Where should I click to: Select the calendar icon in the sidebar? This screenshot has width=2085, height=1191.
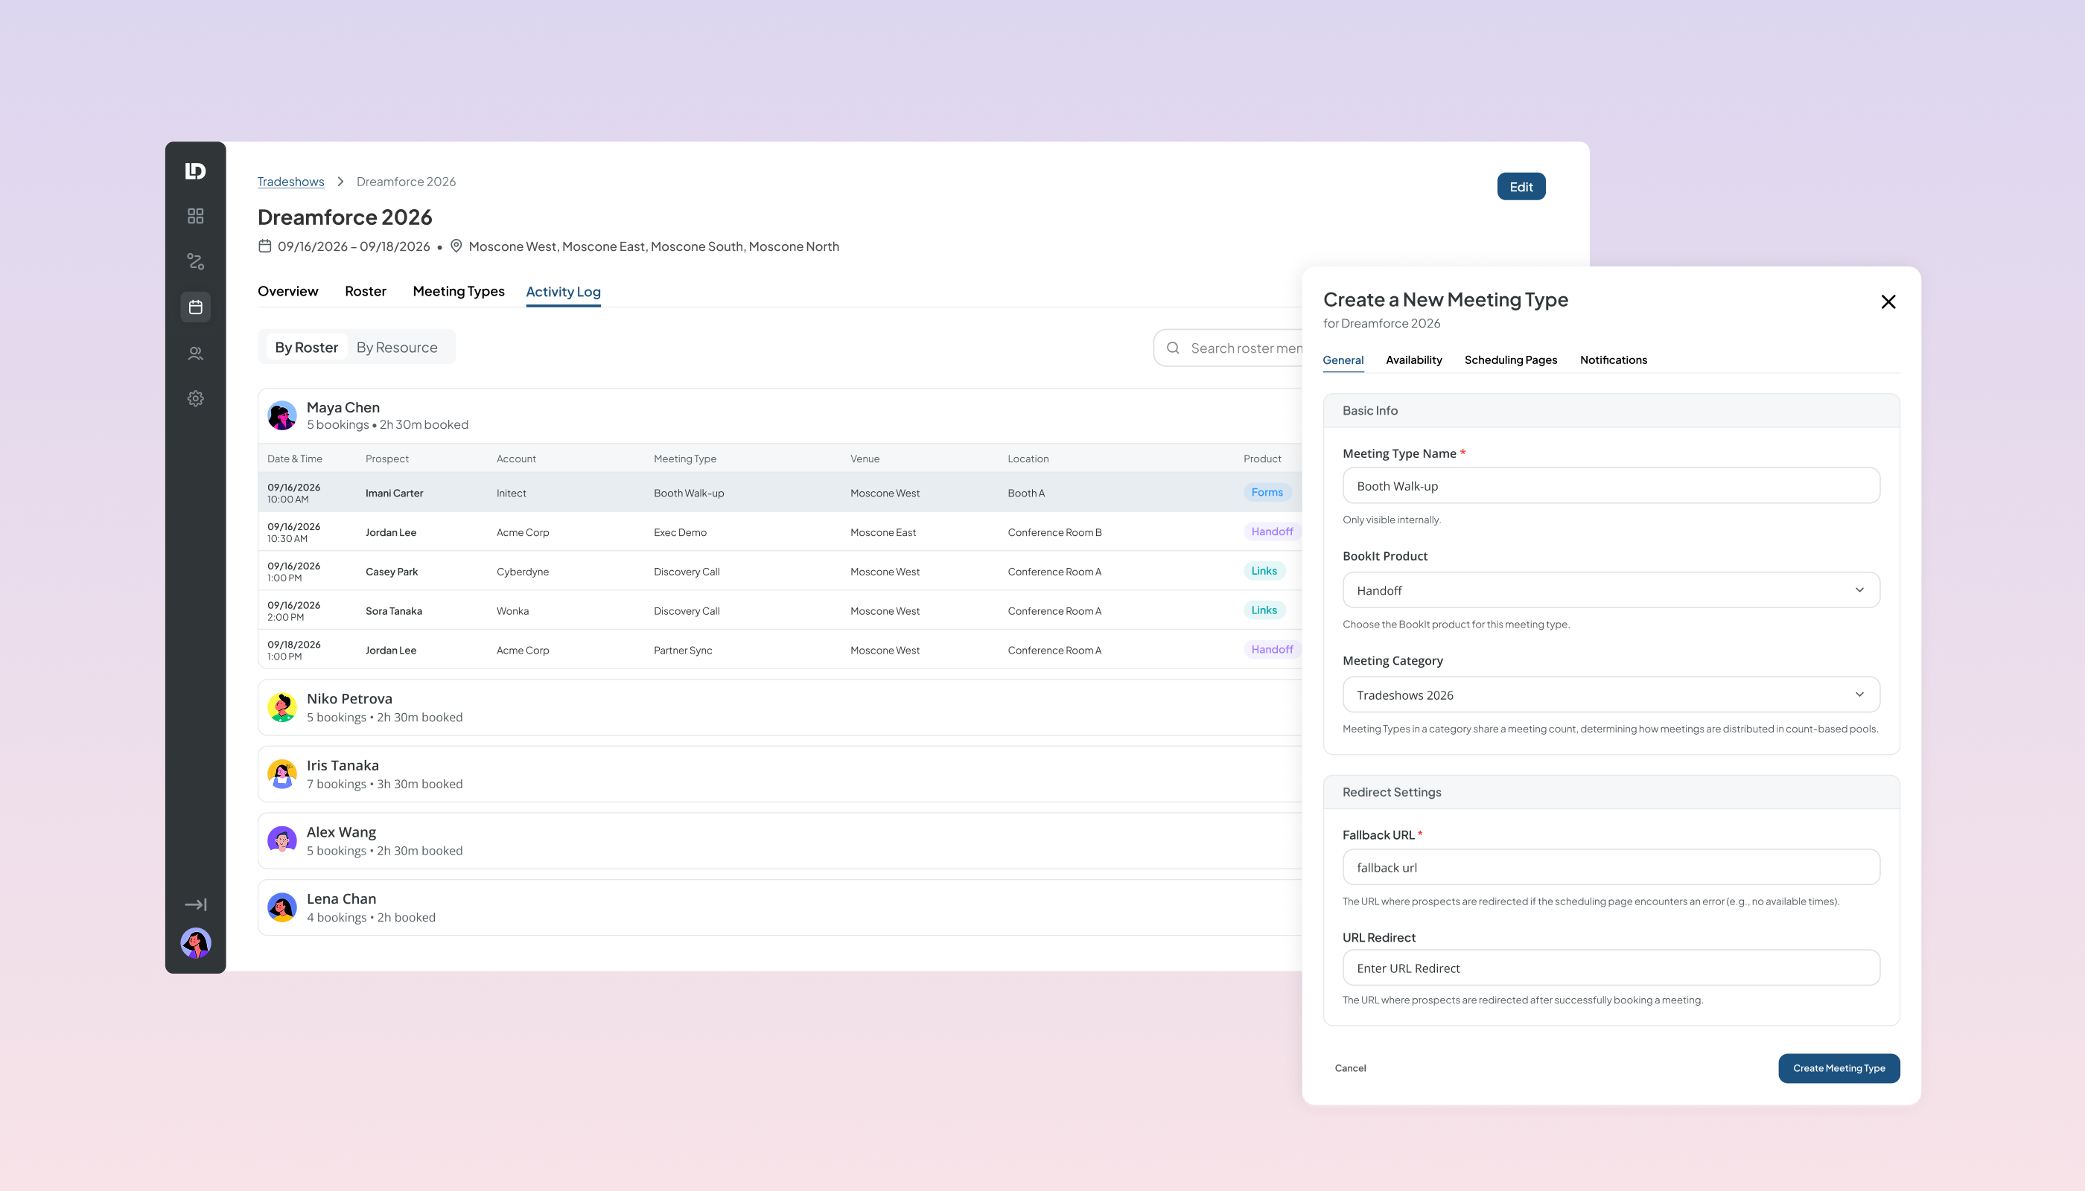[195, 307]
